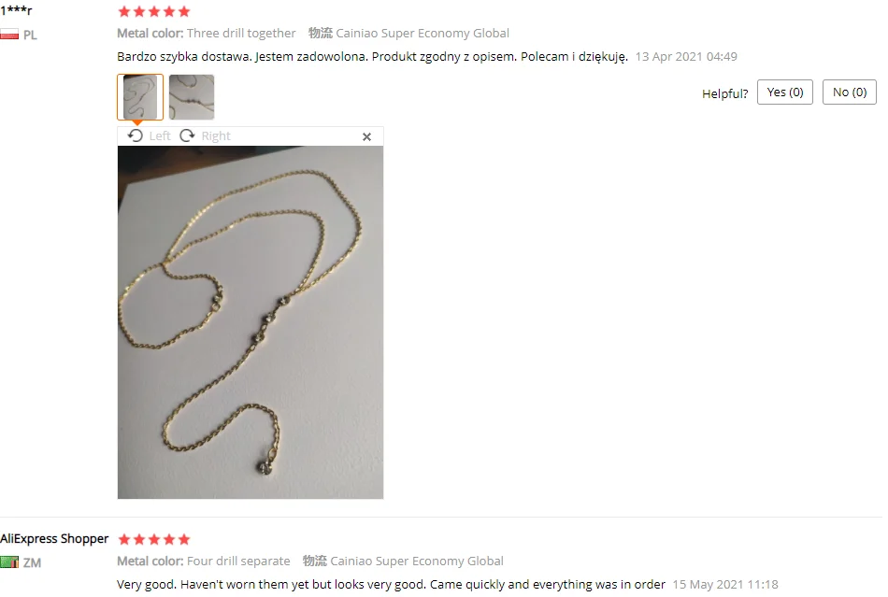Image resolution: width=888 pixels, height=597 pixels.
Task: Click the Polish review comment text
Action: pyautogui.click(x=373, y=57)
